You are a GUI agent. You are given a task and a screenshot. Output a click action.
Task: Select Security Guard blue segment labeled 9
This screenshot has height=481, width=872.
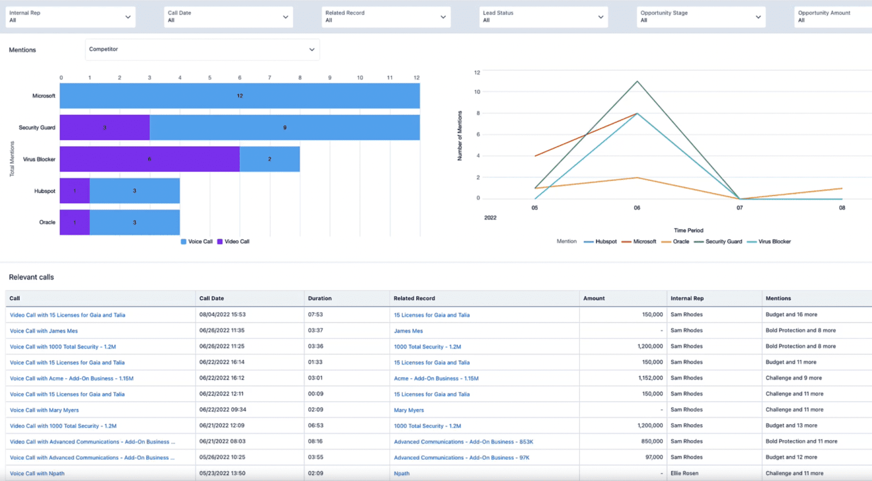coord(284,127)
